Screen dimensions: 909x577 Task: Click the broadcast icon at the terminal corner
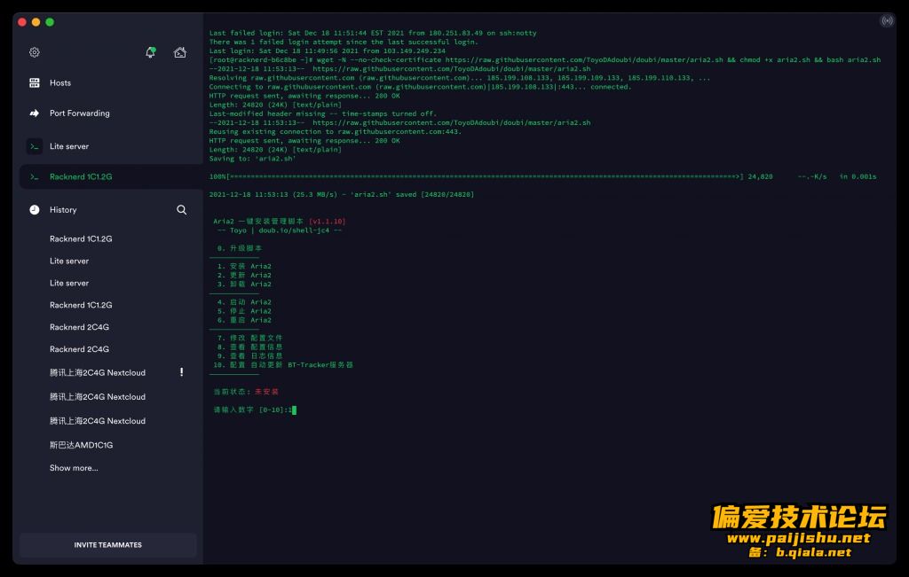coord(887,21)
